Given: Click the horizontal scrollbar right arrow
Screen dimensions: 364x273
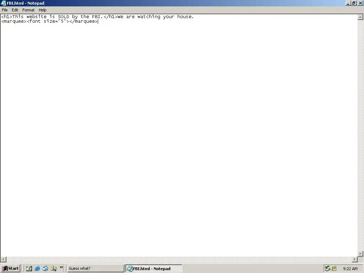Looking at the screenshot, I should 355,259.
